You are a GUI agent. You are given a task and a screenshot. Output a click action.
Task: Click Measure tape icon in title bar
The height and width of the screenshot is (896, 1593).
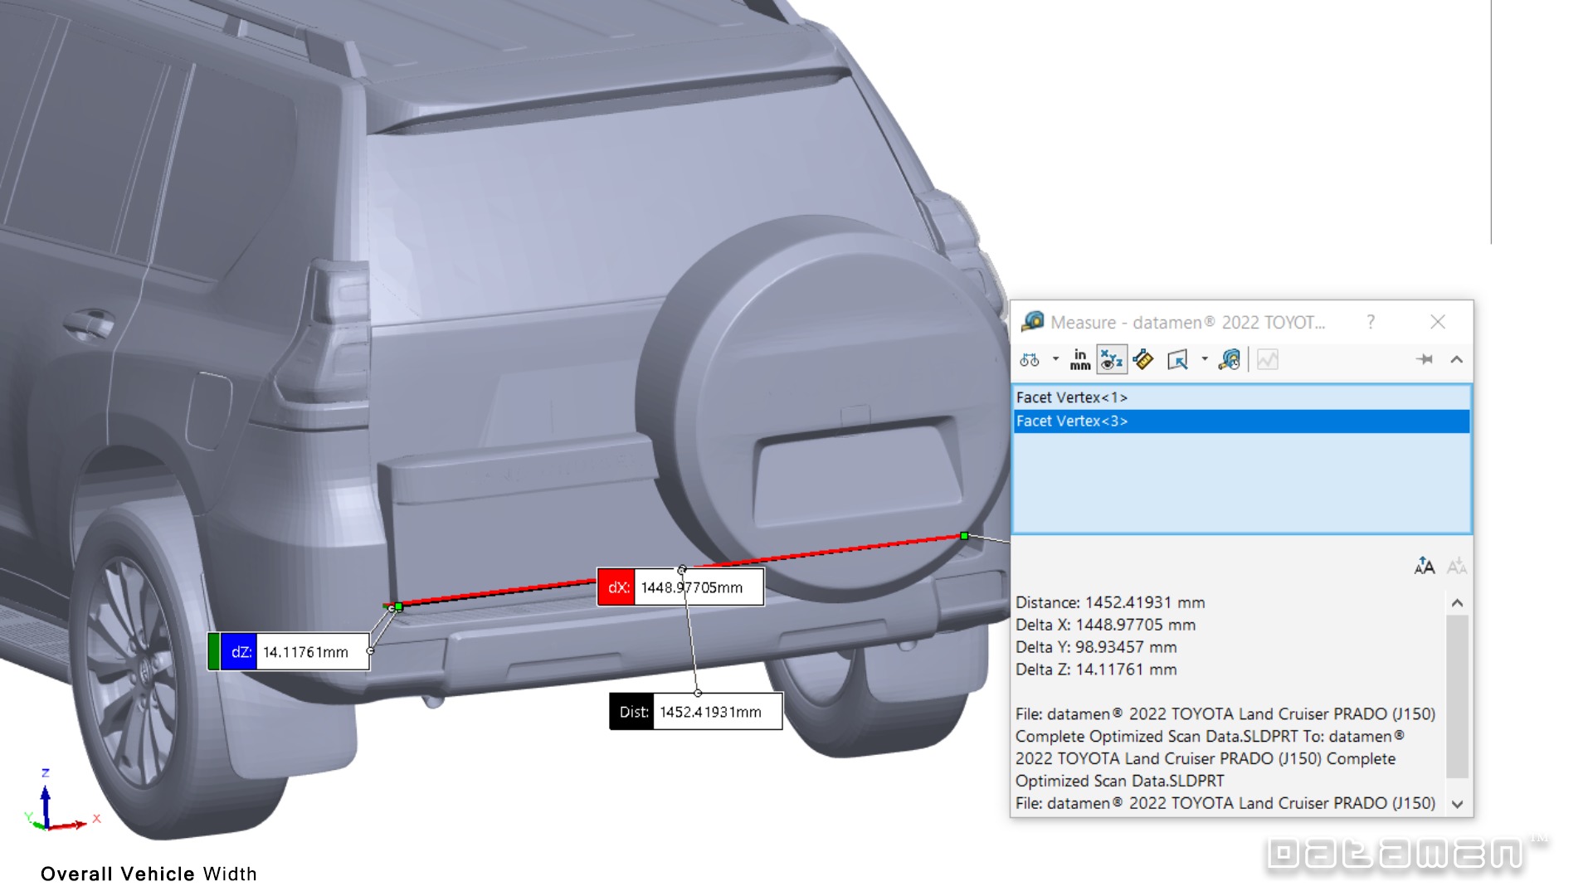click(1033, 321)
